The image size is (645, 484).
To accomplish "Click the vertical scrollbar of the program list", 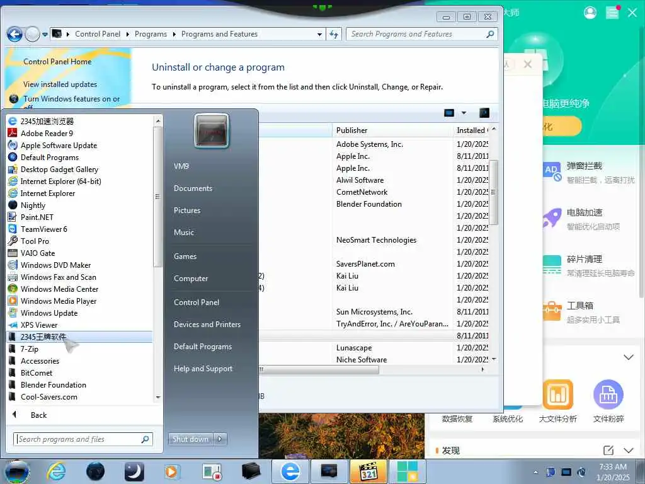I will tap(494, 192).
